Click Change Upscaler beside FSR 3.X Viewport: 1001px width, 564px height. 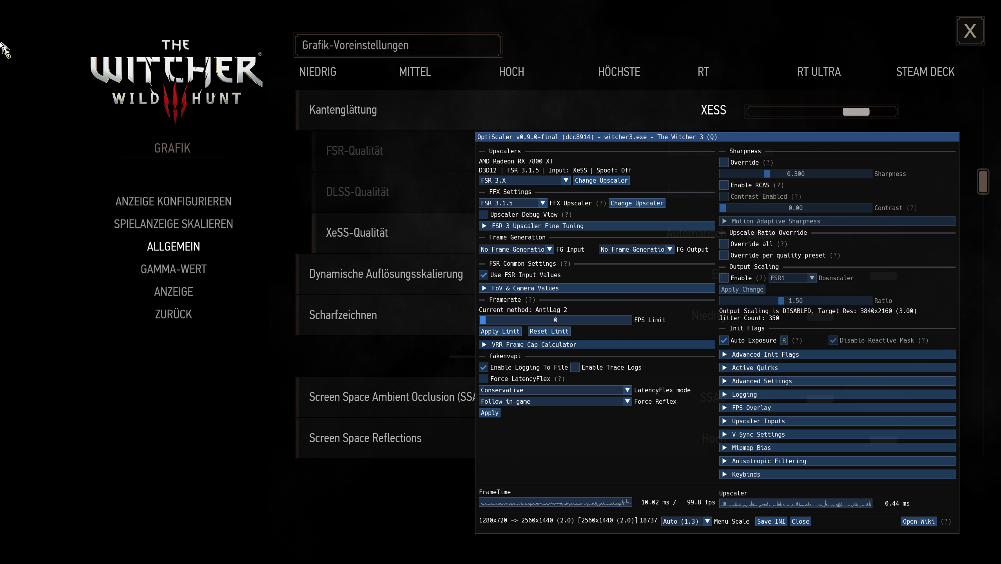click(x=601, y=180)
